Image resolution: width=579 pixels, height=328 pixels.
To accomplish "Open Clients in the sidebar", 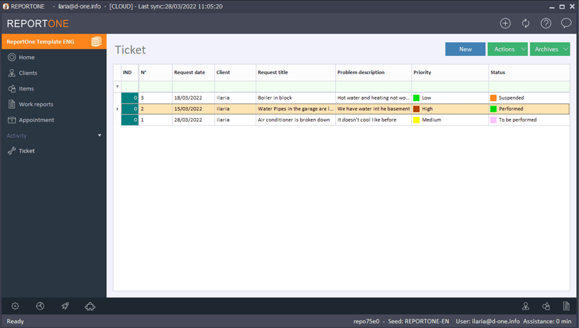I will pos(28,73).
